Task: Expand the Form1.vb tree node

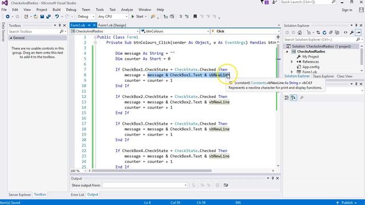Action: point(292,72)
